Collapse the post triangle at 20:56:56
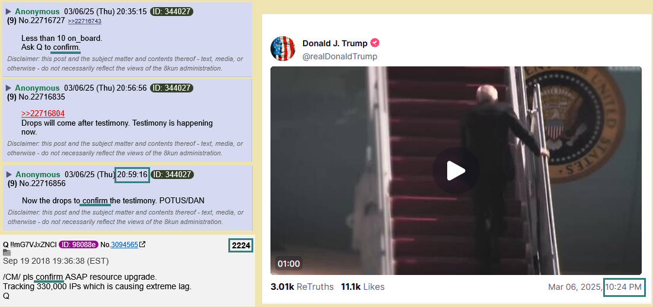This screenshot has height=307, width=653. [8, 88]
